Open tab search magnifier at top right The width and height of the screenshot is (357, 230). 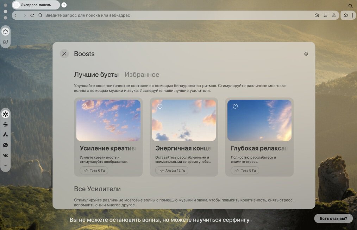pyautogui.click(x=350, y=6)
